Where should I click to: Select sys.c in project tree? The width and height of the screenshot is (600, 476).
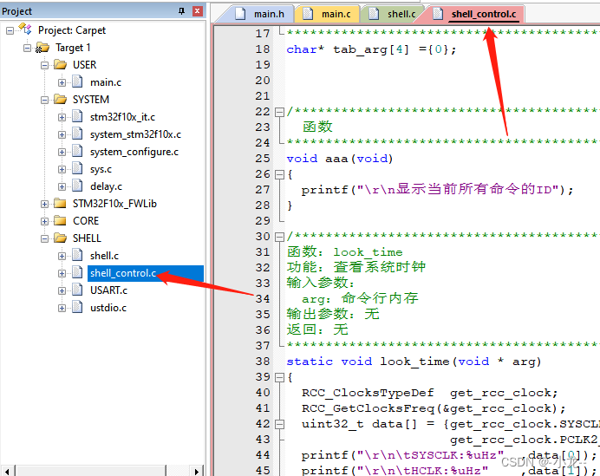pos(101,169)
